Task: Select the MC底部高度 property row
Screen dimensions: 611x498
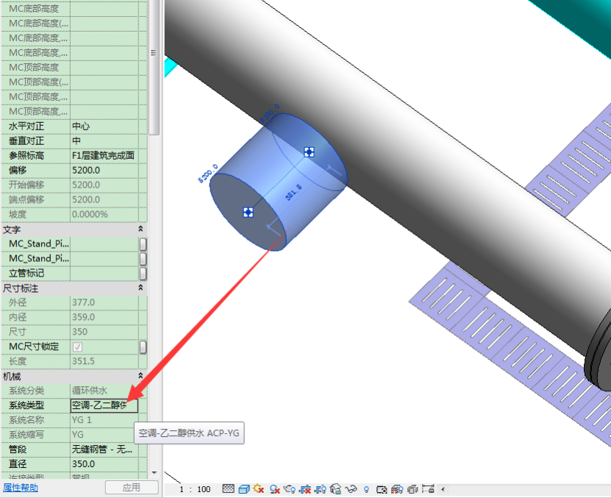Action: [x=74, y=9]
